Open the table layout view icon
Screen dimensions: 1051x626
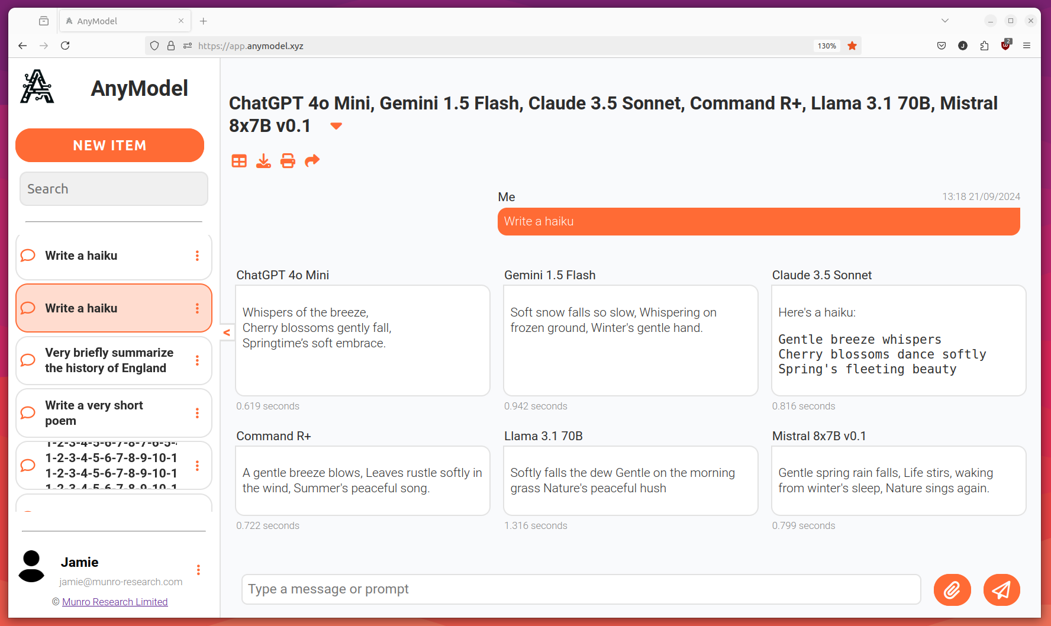[x=239, y=161]
